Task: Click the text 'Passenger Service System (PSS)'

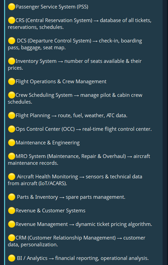Action: pos(52,7)
